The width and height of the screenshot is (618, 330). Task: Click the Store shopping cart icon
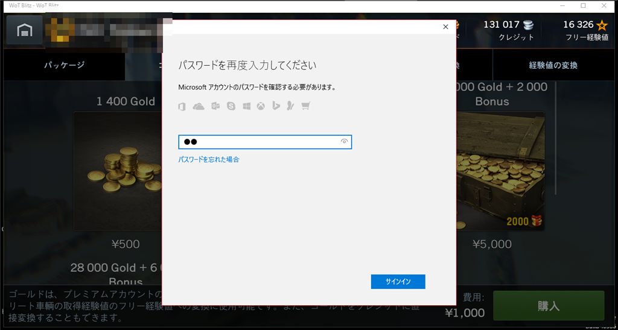click(x=305, y=106)
